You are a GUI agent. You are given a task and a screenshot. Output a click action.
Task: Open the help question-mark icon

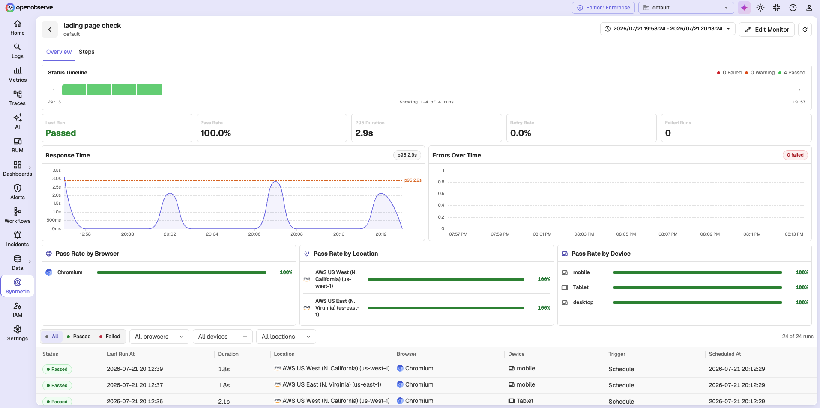(793, 8)
